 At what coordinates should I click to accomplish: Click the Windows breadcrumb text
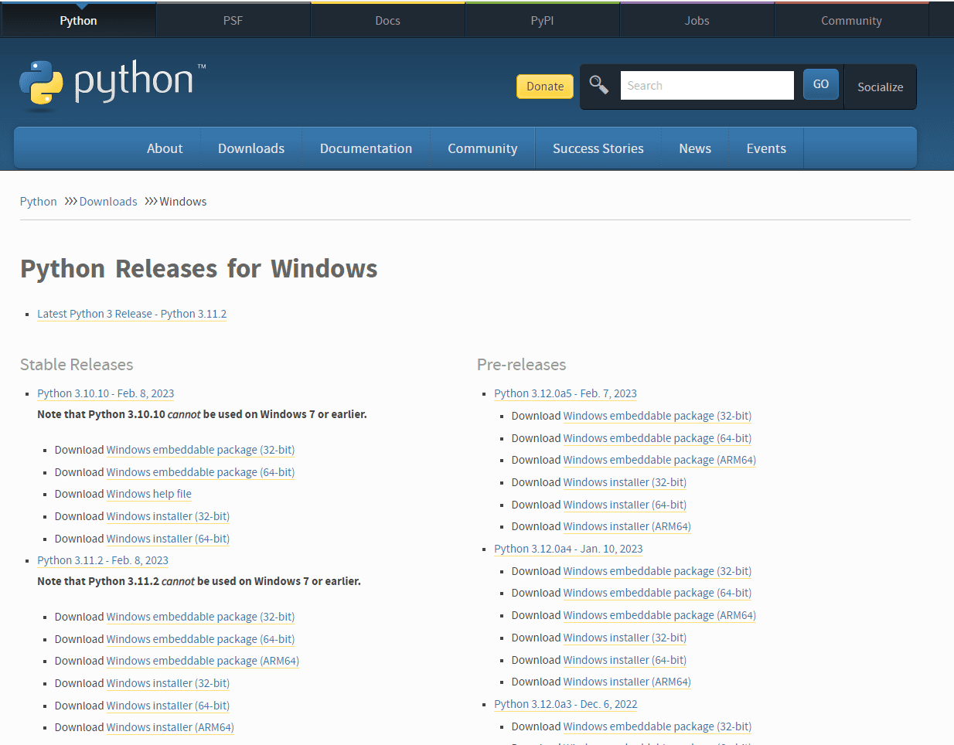tap(183, 202)
